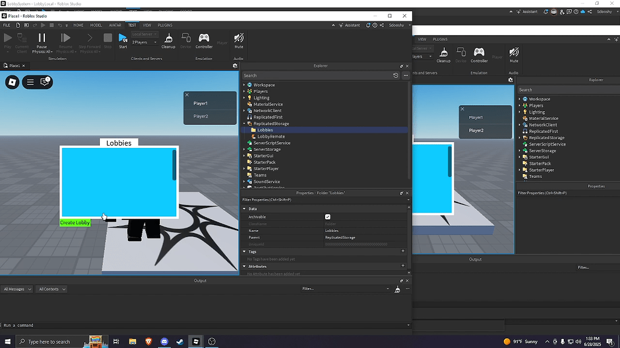Uncheck the Archivable property checkbox
The width and height of the screenshot is (620, 348).
click(x=327, y=216)
